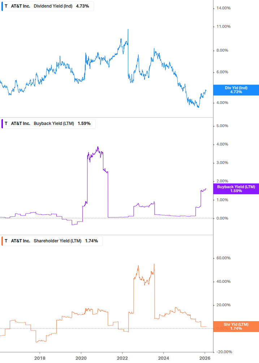This screenshot has height=363, width=259.
Task: Click the 6.00% dividend yield axis label
Action: [222, 72]
